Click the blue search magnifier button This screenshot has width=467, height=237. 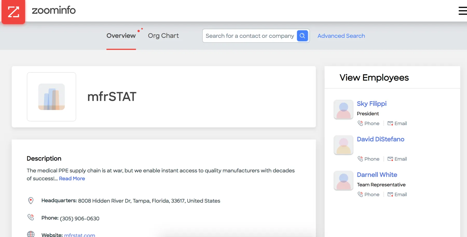point(303,36)
